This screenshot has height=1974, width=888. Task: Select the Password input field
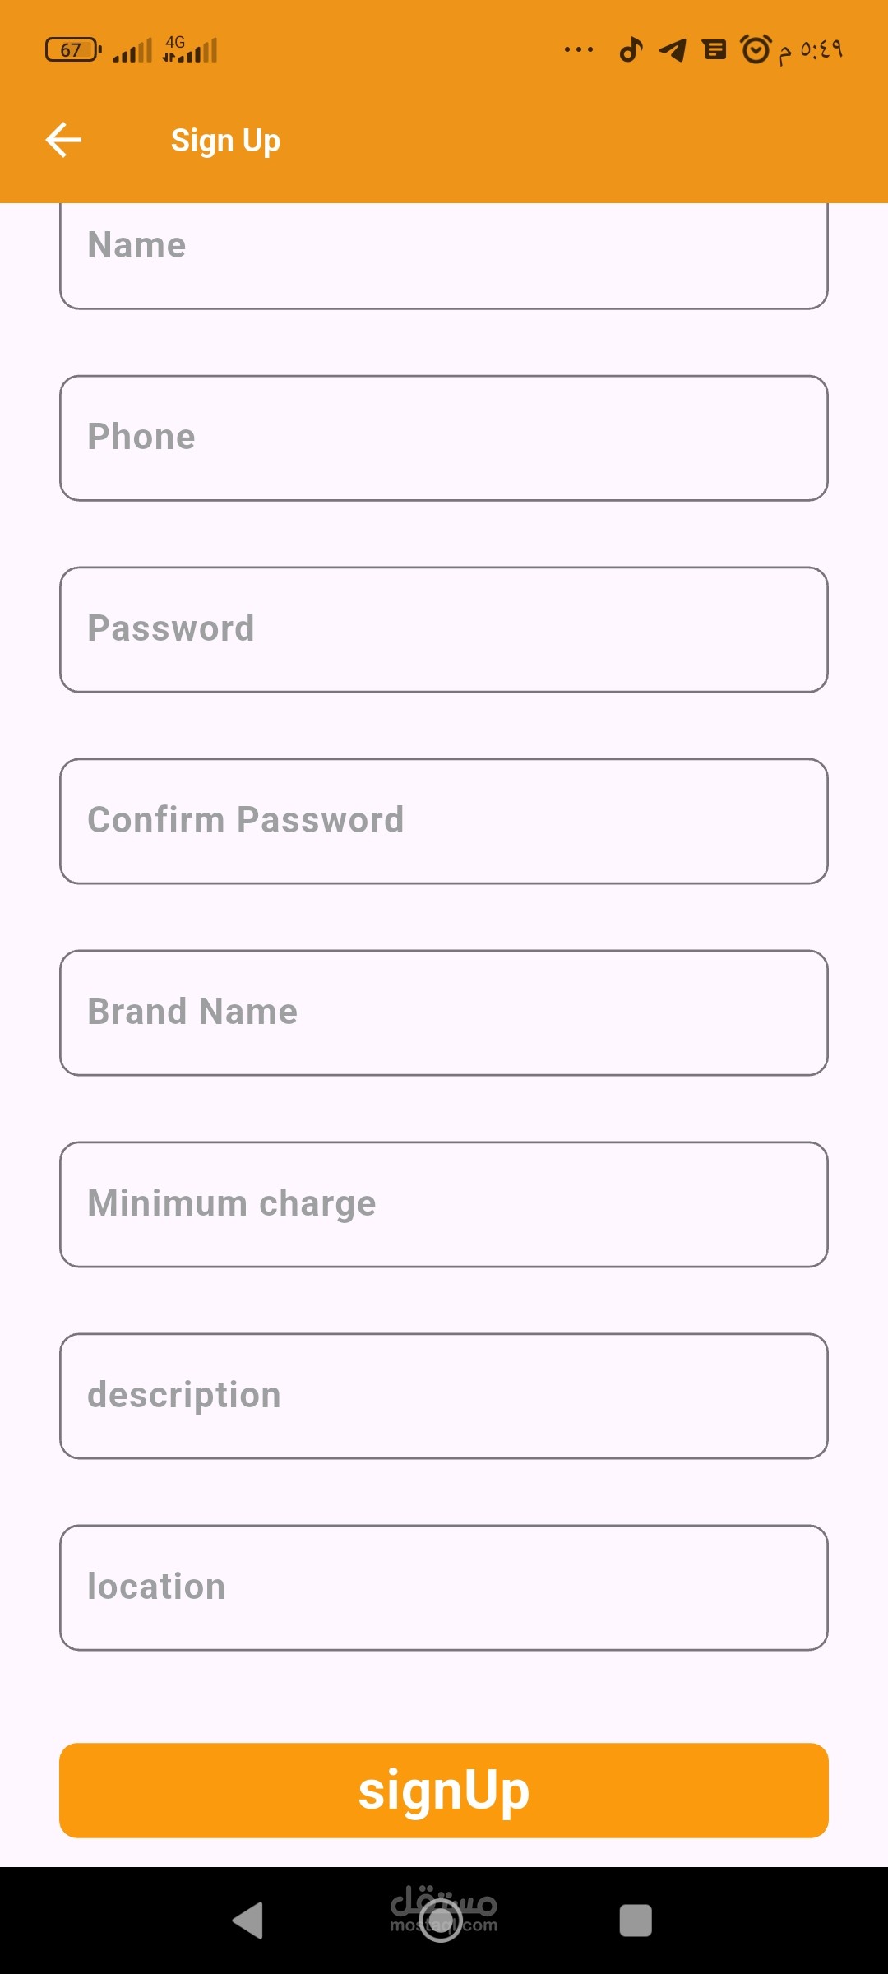444,629
